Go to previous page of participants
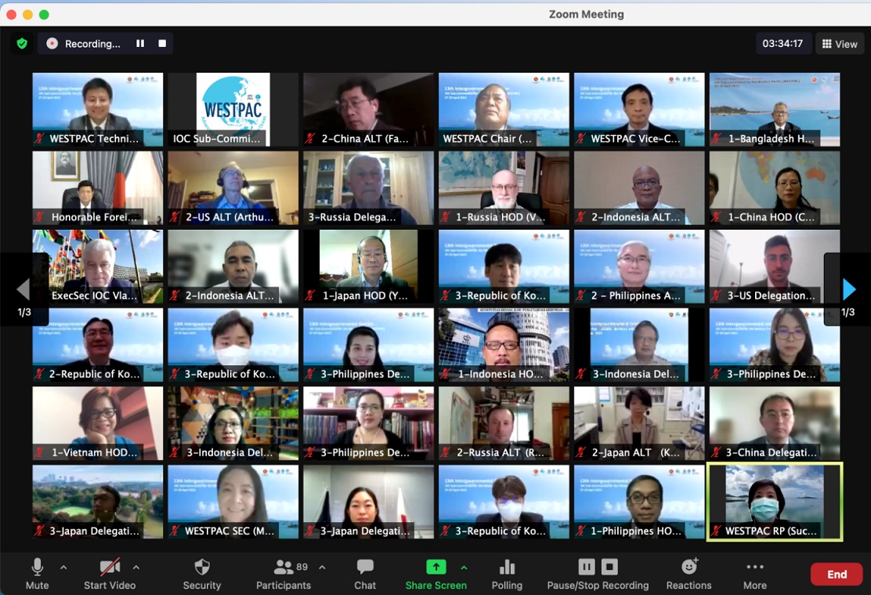The height and width of the screenshot is (595, 871). 23,289
